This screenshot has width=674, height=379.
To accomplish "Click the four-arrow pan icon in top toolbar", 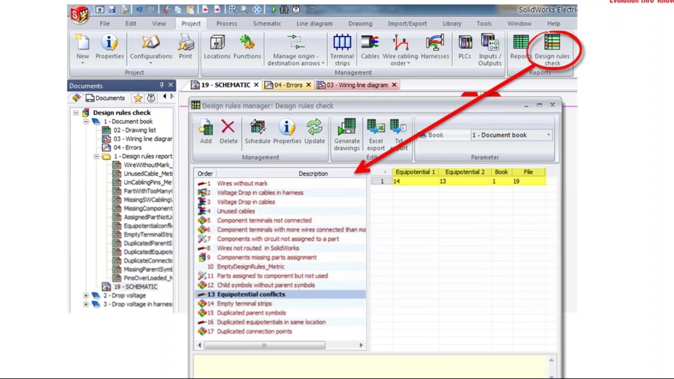I will click(x=256, y=9).
